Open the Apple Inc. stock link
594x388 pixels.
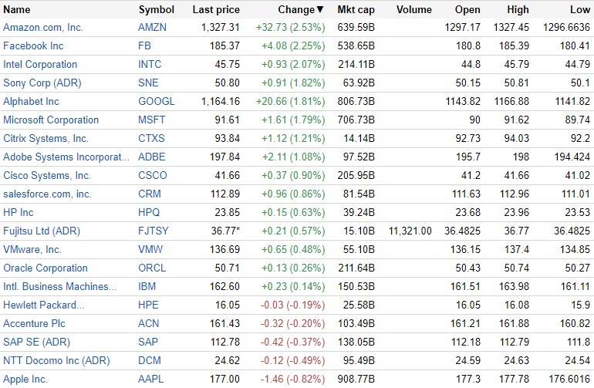pos(25,379)
